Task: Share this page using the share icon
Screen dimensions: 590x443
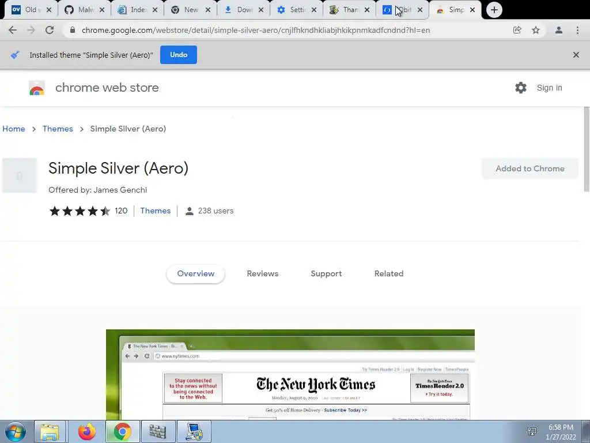Action: point(517,30)
